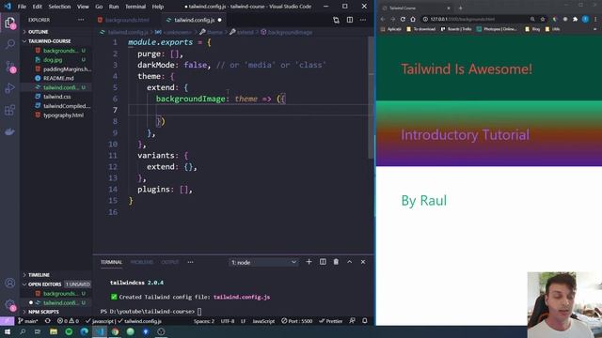Click UTF-8 encoding in status bar
Viewport: 602px width, 338px height.
pyautogui.click(x=228, y=321)
